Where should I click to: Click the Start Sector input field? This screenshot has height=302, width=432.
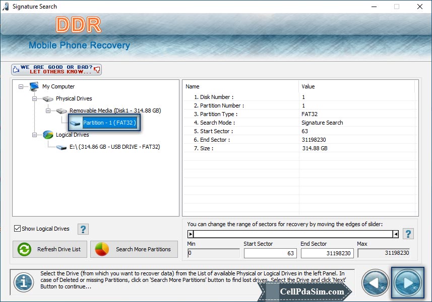[270, 253]
